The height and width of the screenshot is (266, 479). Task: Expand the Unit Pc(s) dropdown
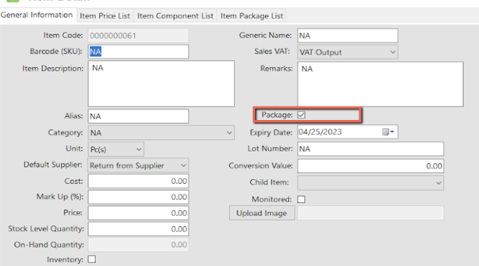(x=116, y=149)
